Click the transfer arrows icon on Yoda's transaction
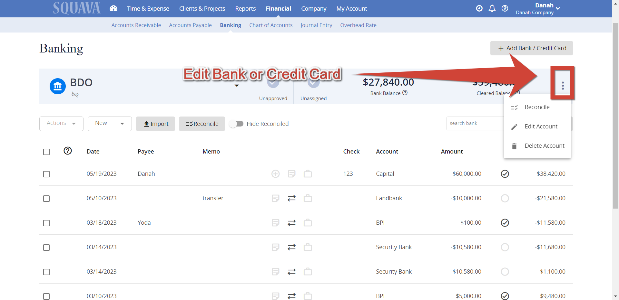This screenshot has width=619, height=300. click(292, 222)
